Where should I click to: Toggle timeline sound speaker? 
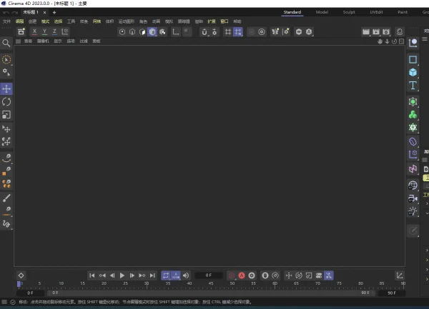tap(186, 275)
